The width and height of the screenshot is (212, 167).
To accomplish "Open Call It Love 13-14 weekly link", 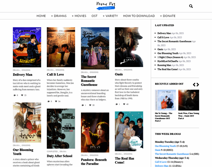I will [x=161, y=162].
